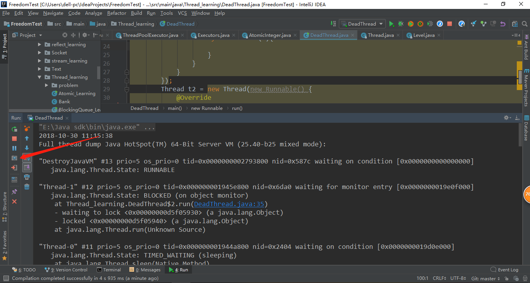Show hidden editor tabs list dropdown
Viewport: 530px width, 283px height.
(x=517, y=35)
